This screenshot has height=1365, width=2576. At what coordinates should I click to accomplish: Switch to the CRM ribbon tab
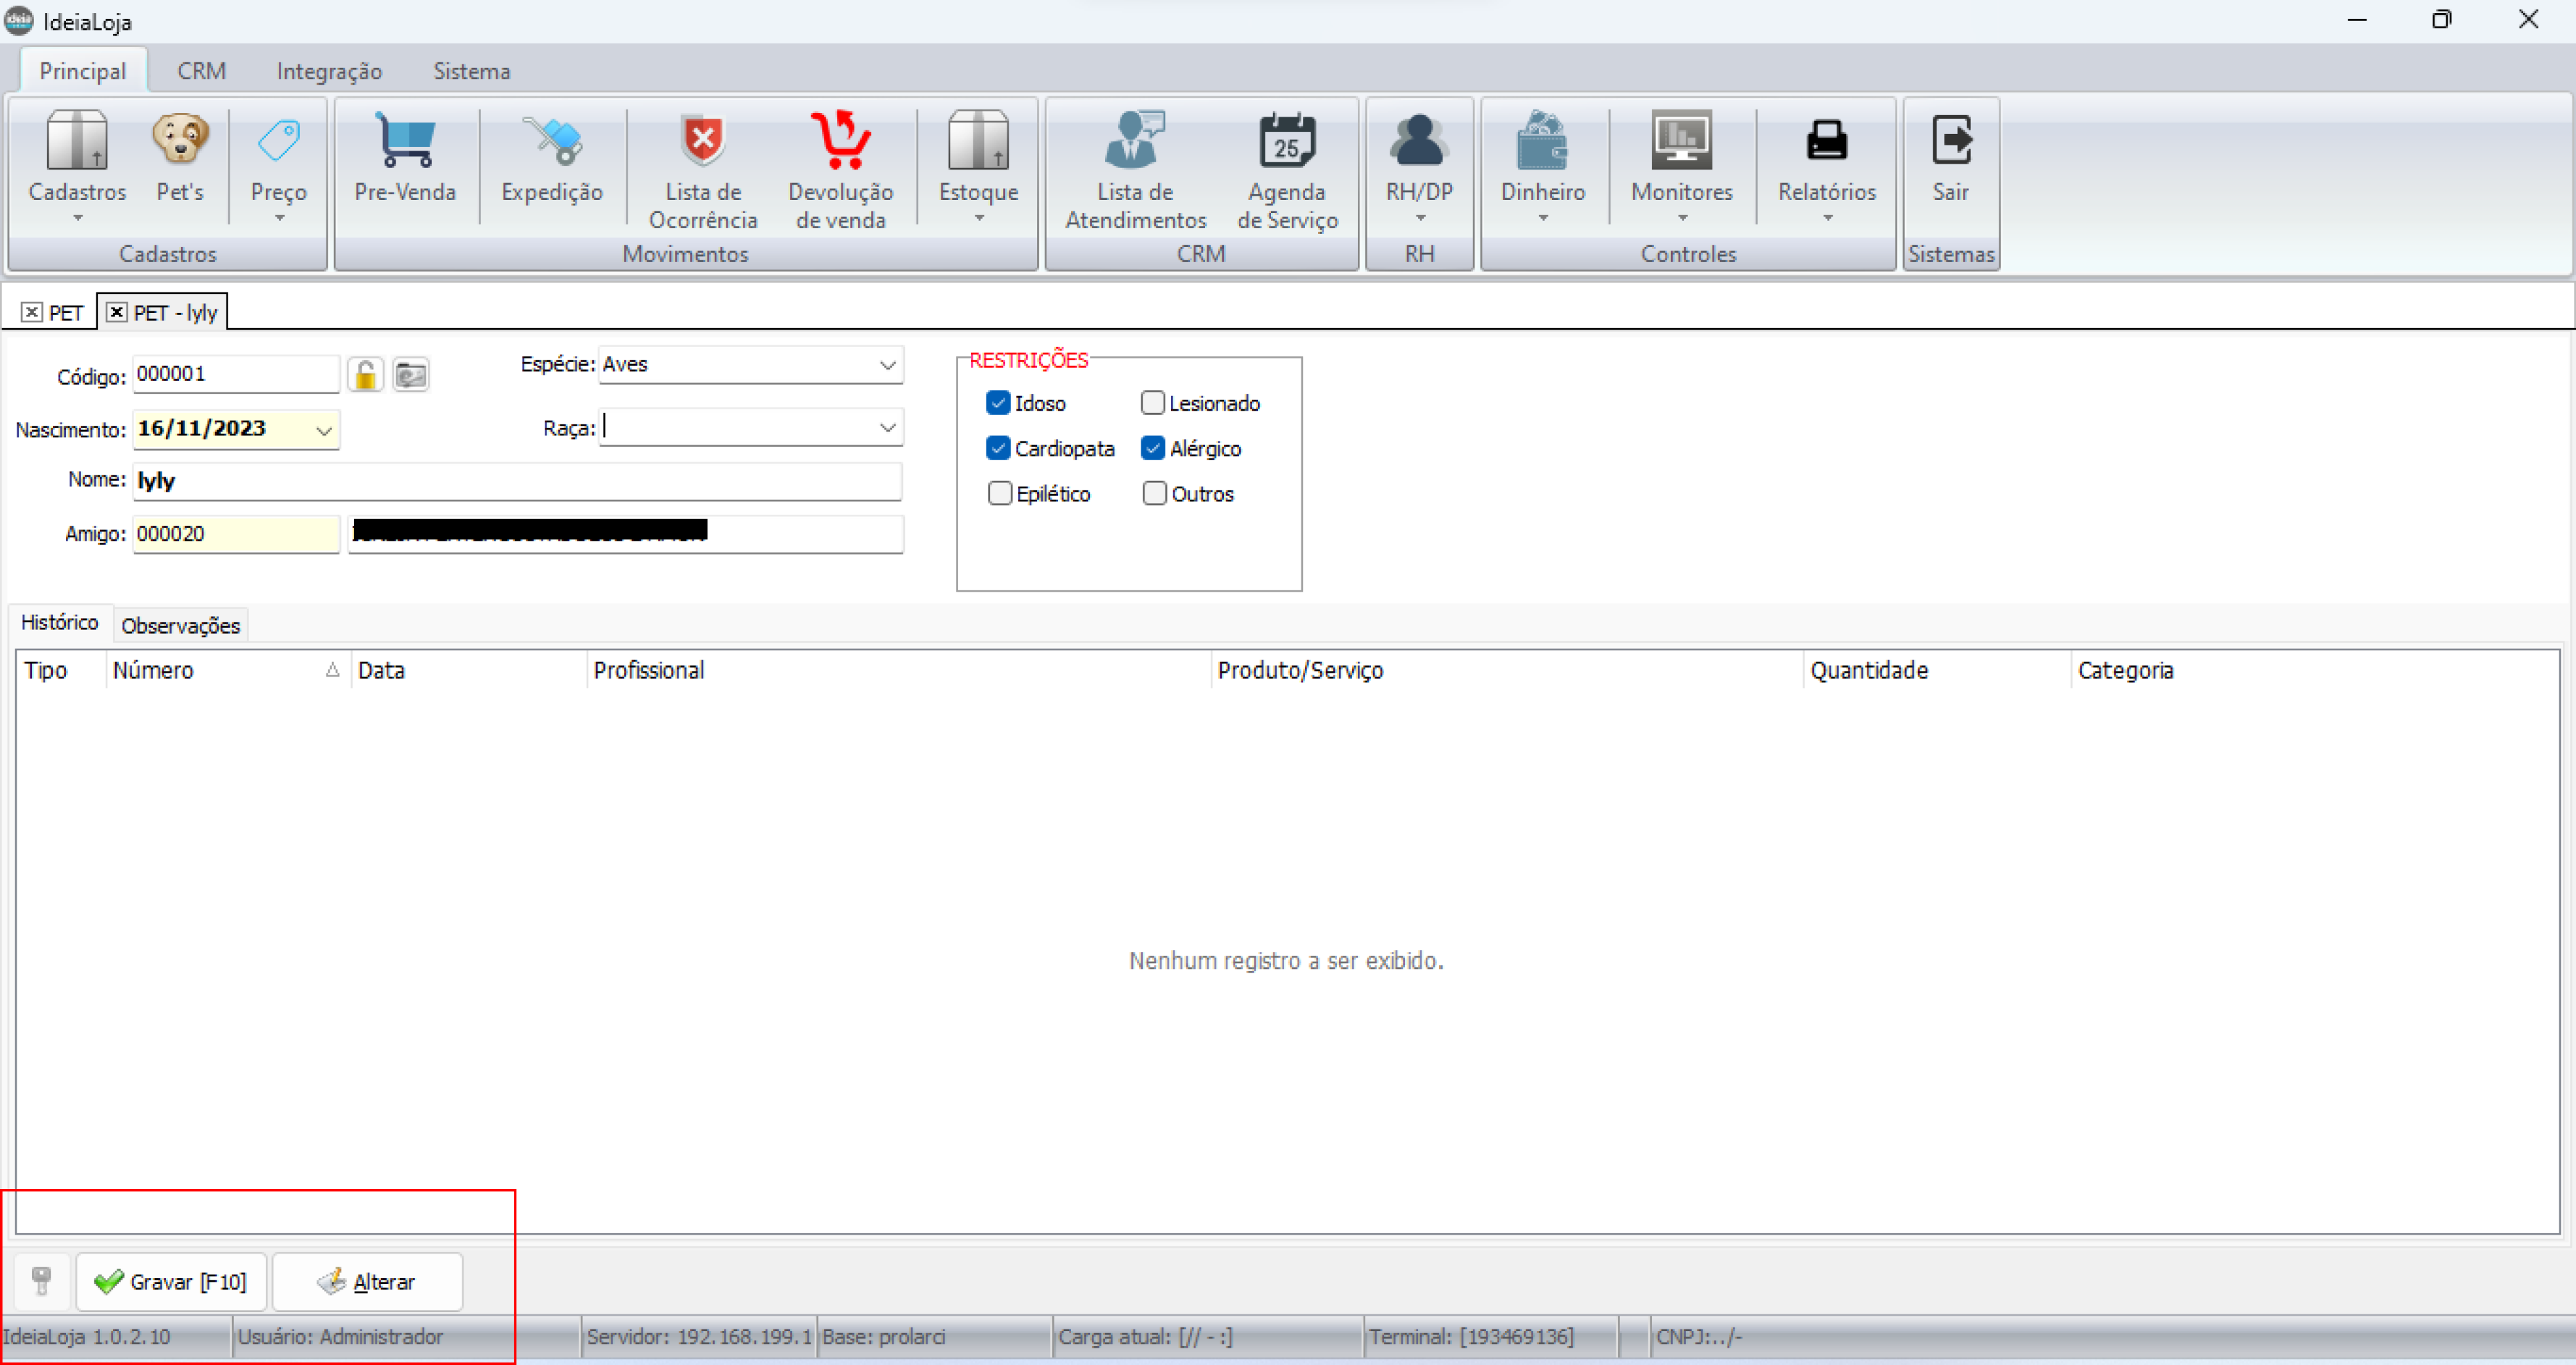pos(201,71)
